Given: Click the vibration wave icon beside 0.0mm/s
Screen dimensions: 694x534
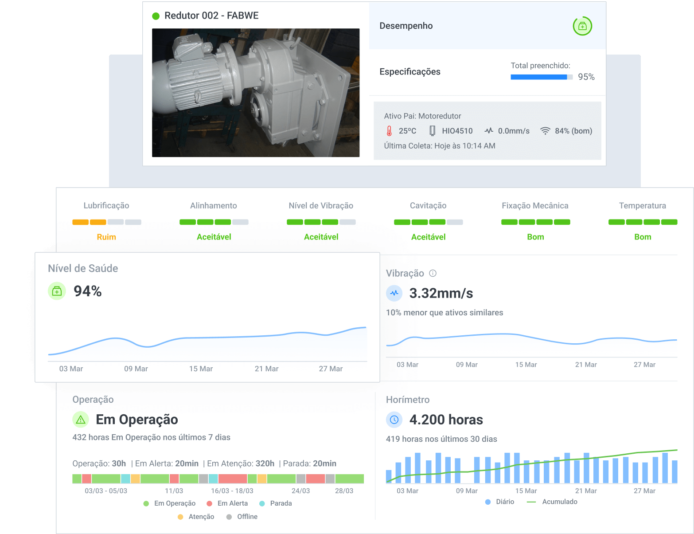Looking at the screenshot, I should 489,131.
